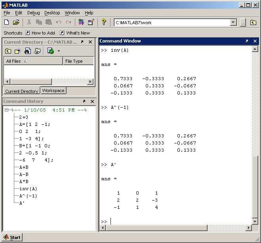Click the Open file toolbar icon
Viewport: 261px width, 243px height.
(16, 22)
